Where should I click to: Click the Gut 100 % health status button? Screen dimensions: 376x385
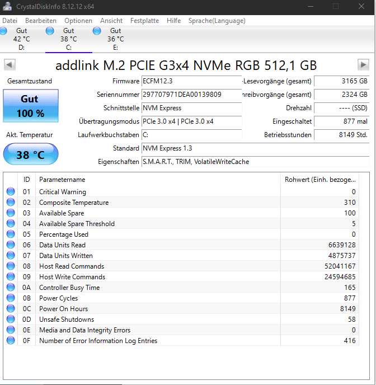coord(31,106)
